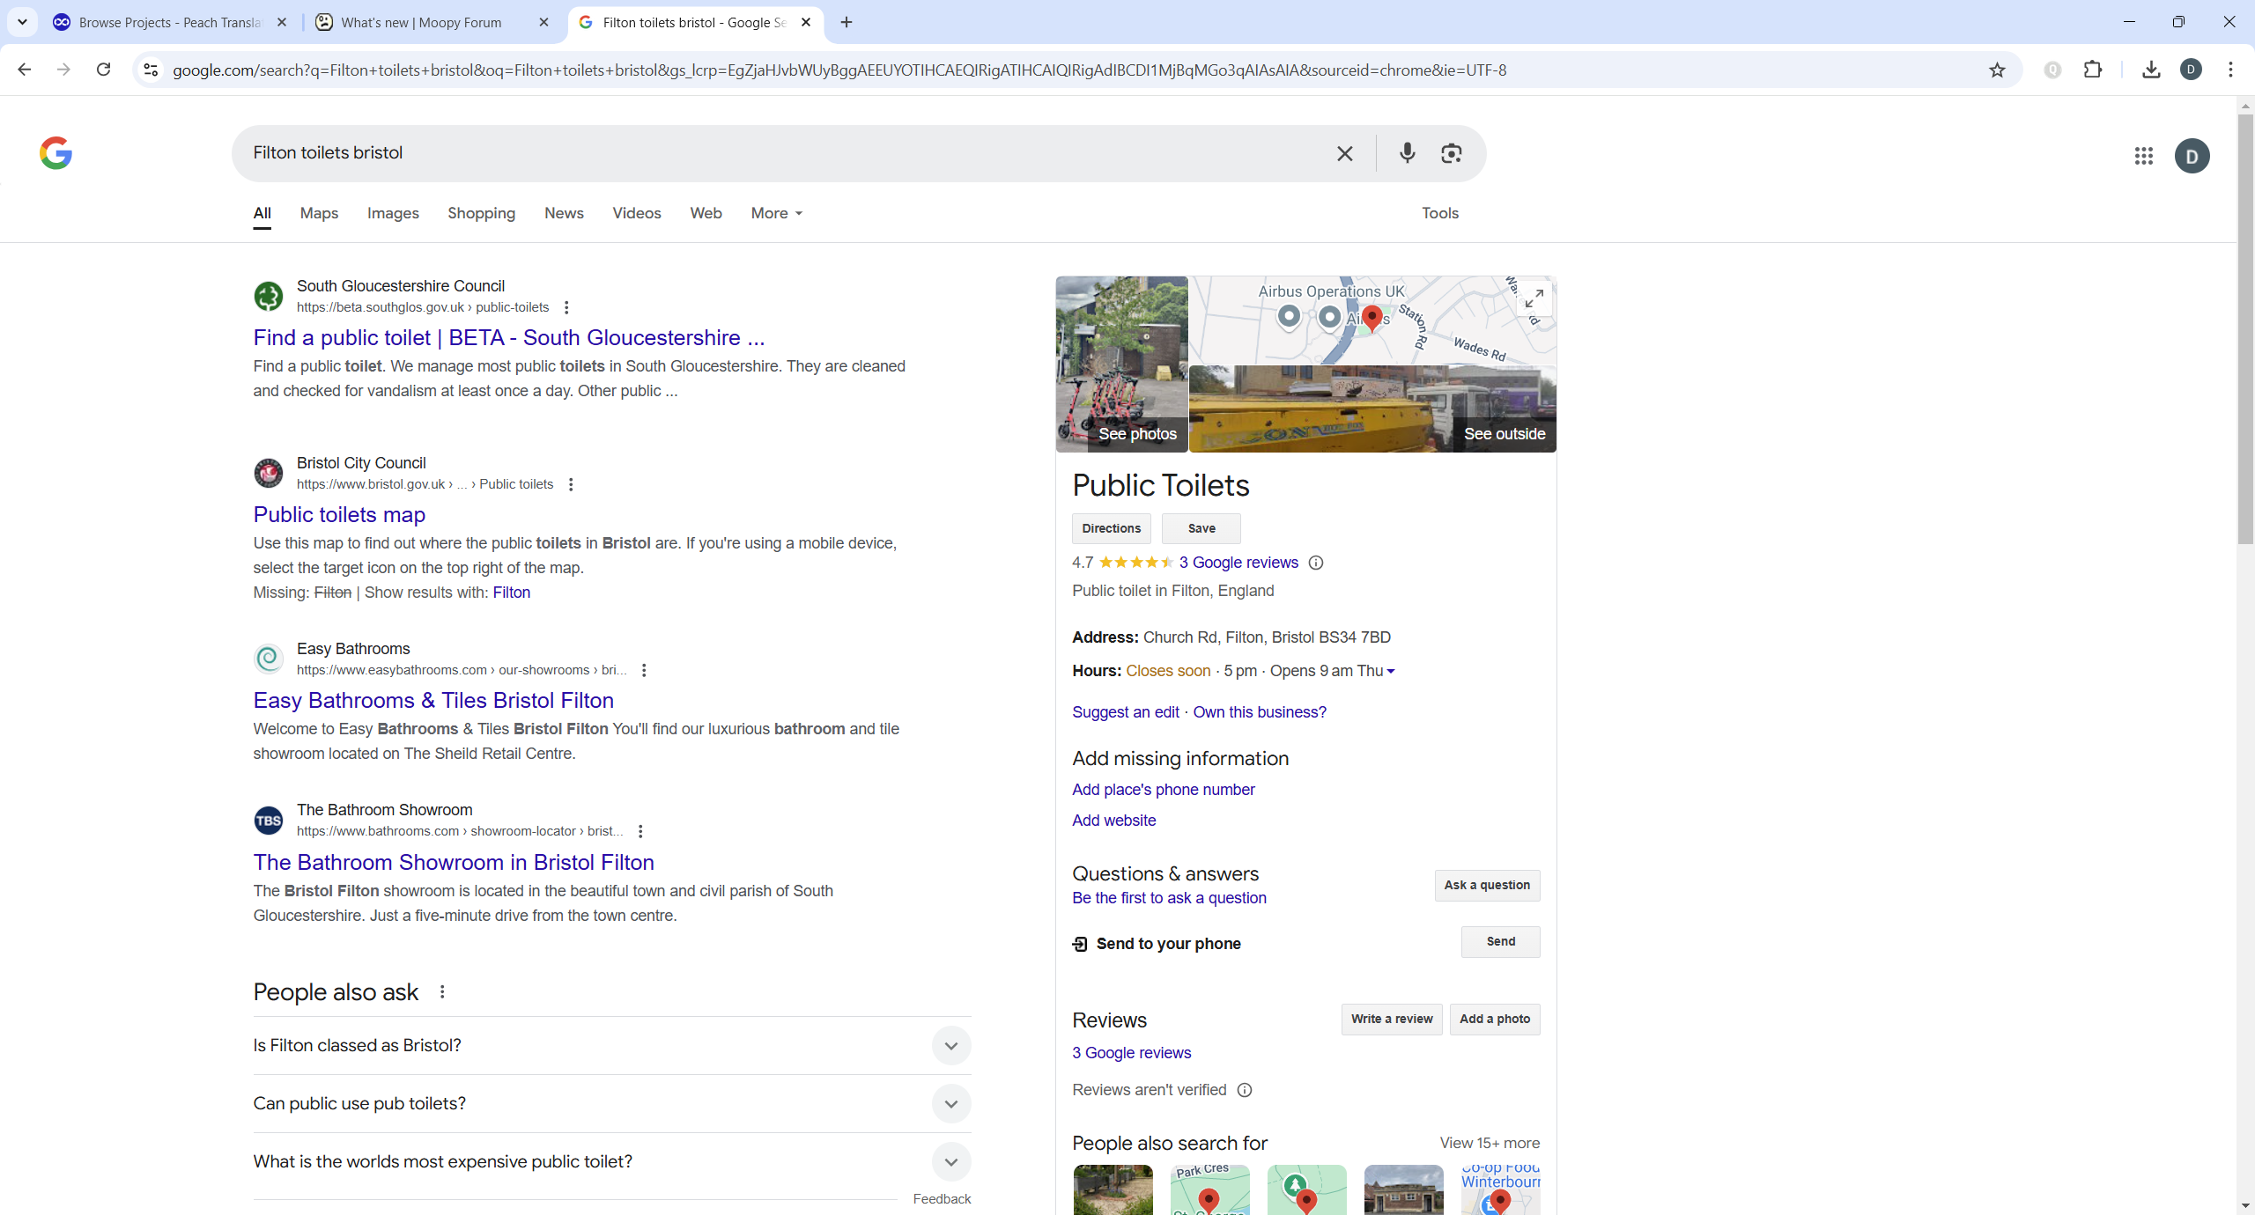
Task: Expand 'Can public use pub toilets?' question
Action: click(612, 1103)
